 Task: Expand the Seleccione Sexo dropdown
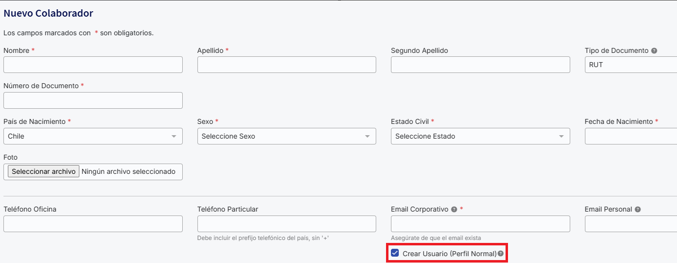click(287, 136)
